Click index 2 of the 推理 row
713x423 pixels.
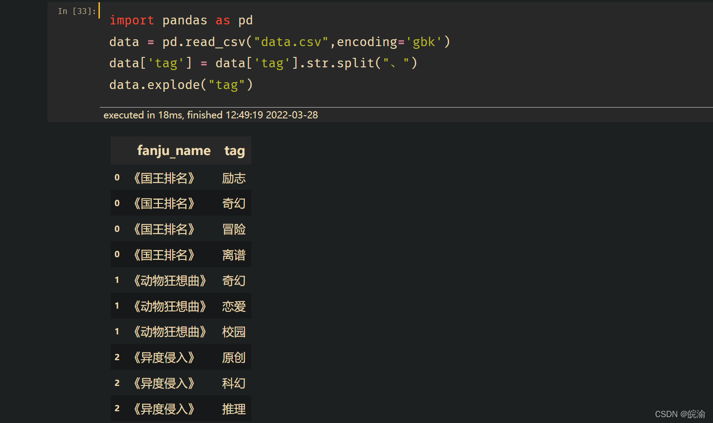click(x=117, y=409)
